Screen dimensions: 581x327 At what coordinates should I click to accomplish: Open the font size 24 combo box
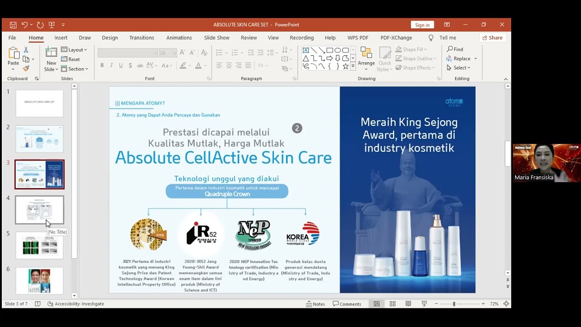167,53
